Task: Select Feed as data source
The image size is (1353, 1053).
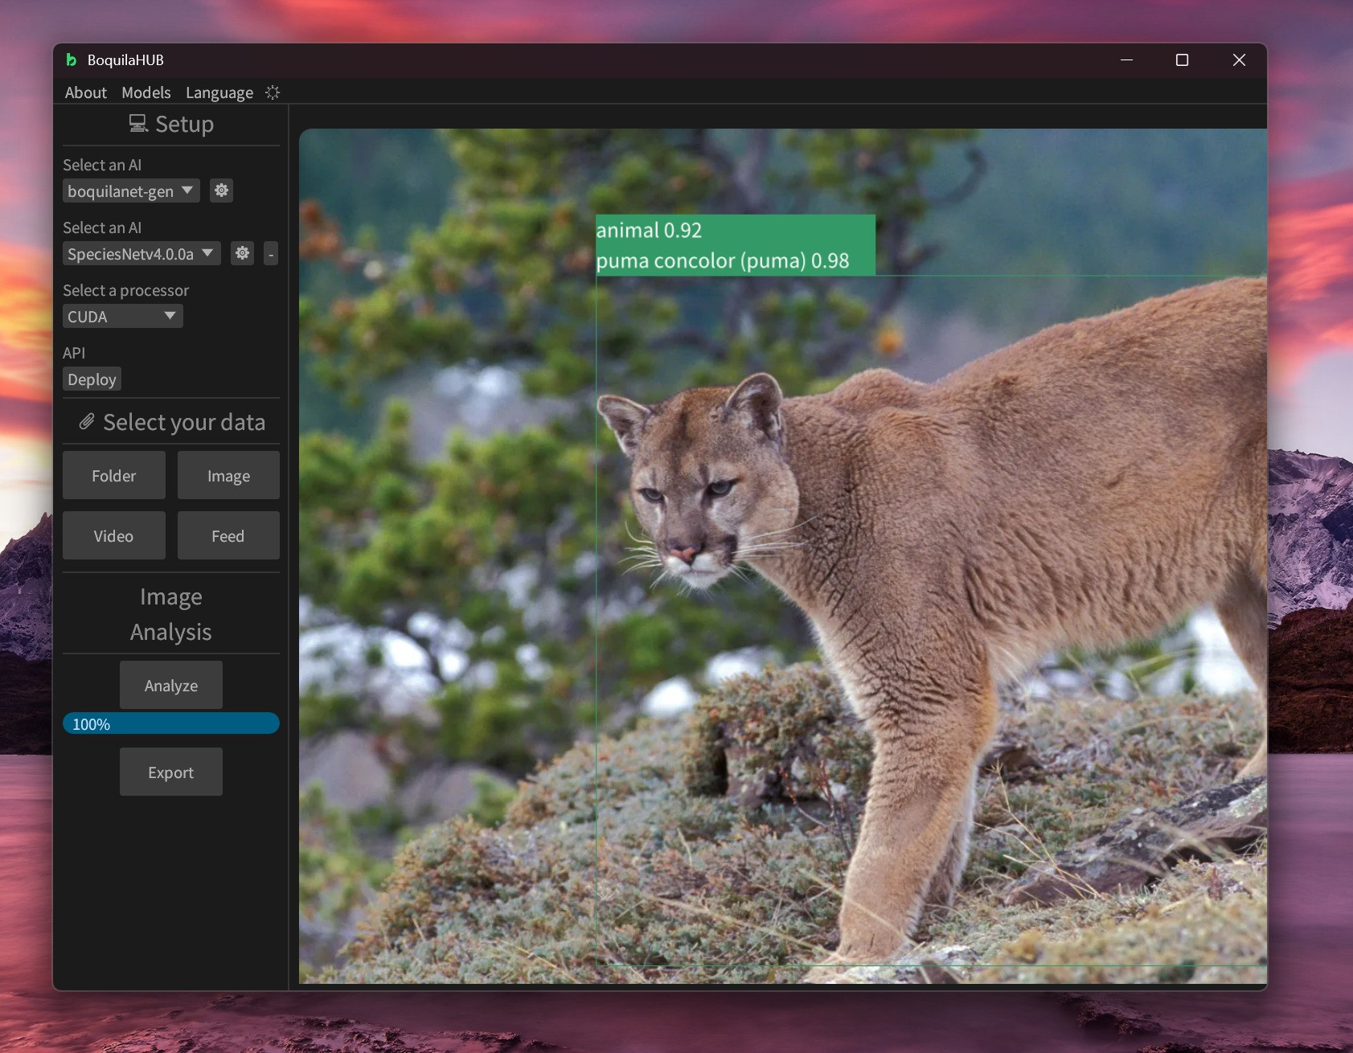Action: point(228,535)
